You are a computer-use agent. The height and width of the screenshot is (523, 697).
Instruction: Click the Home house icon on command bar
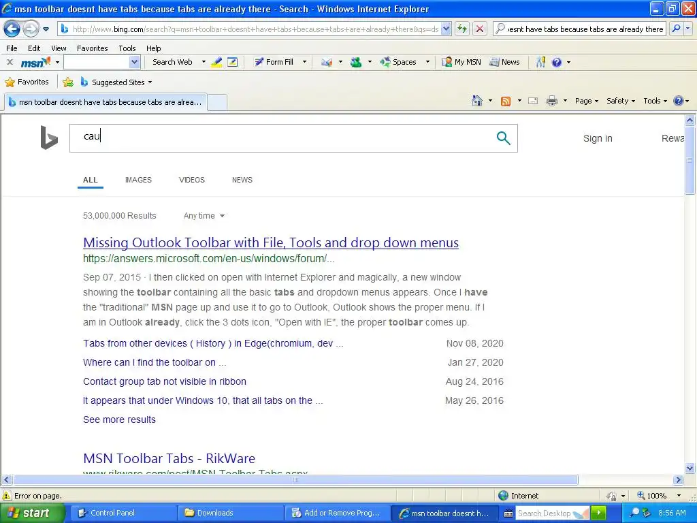(x=477, y=101)
